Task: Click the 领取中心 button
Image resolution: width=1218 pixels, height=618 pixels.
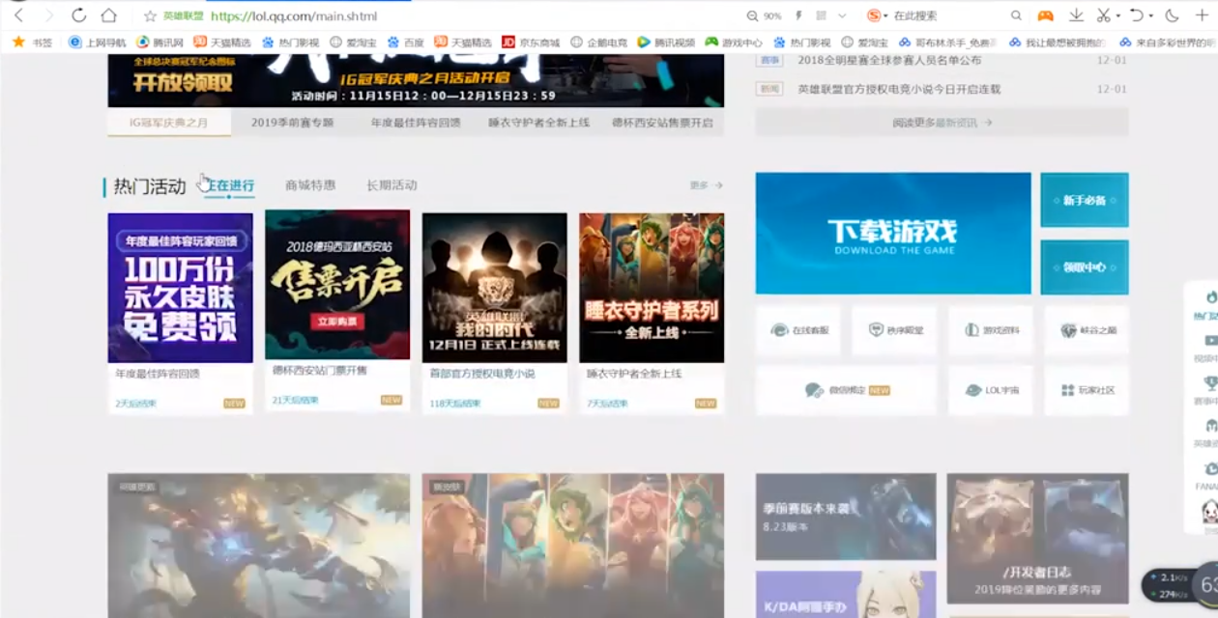Action: (1084, 267)
